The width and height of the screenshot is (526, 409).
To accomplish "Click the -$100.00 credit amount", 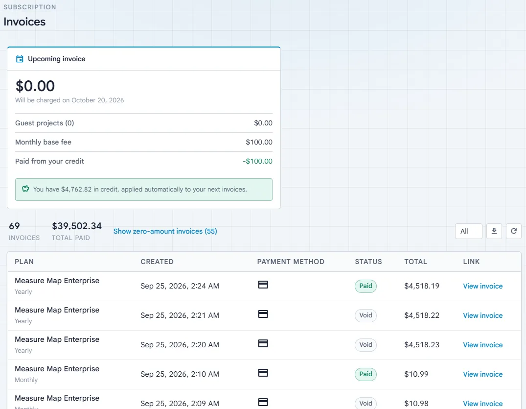I will coord(258,161).
